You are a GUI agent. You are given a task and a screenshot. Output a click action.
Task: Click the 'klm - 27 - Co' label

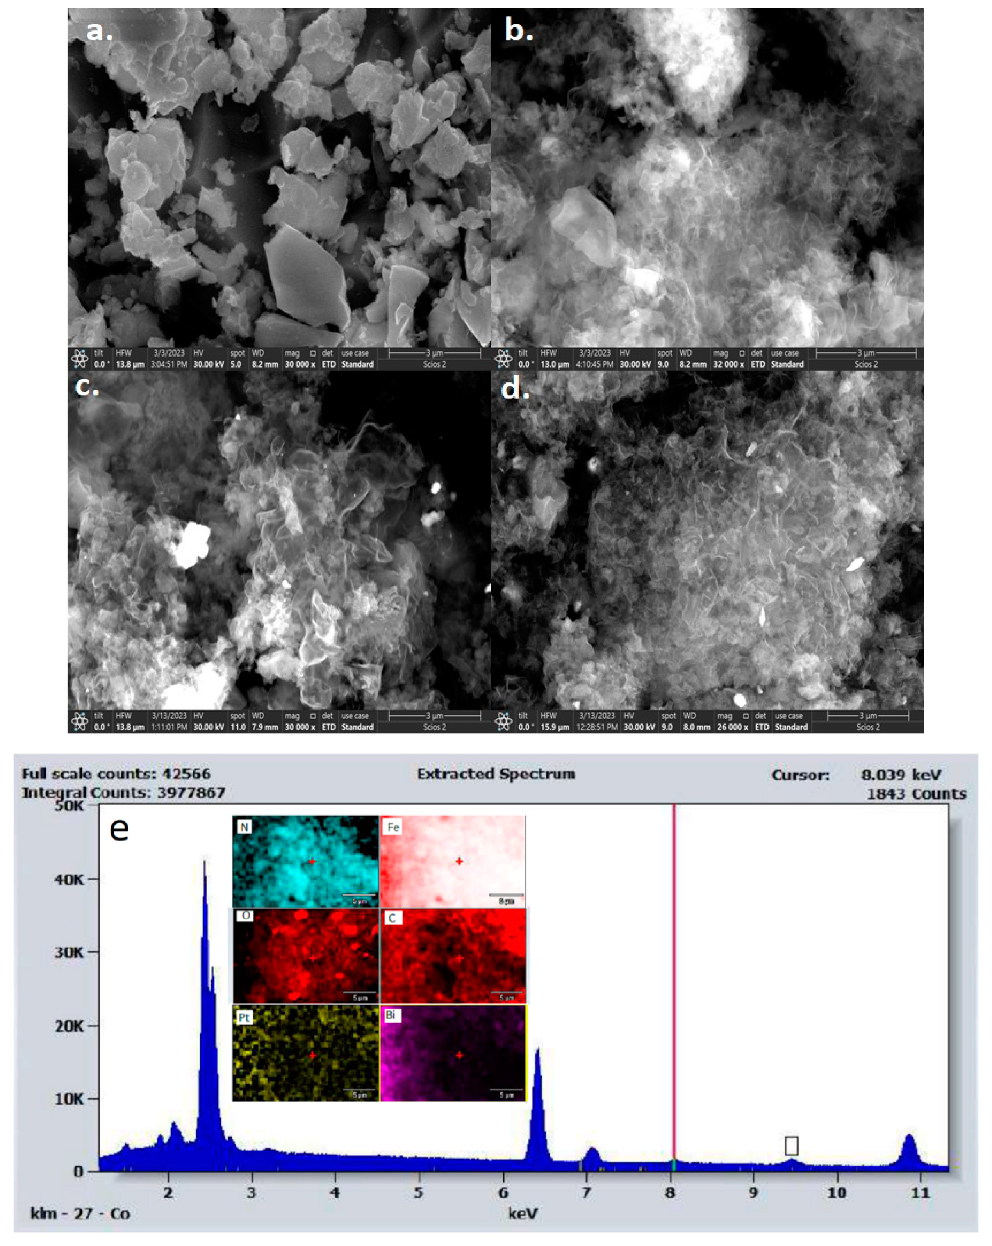click(80, 1213)
